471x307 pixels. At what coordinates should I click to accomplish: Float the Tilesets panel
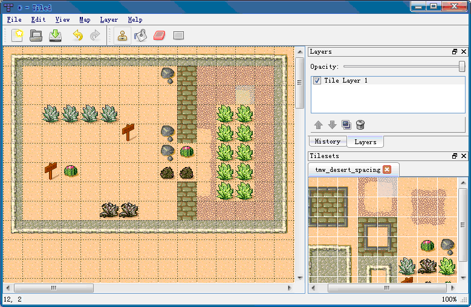(455, 156)
